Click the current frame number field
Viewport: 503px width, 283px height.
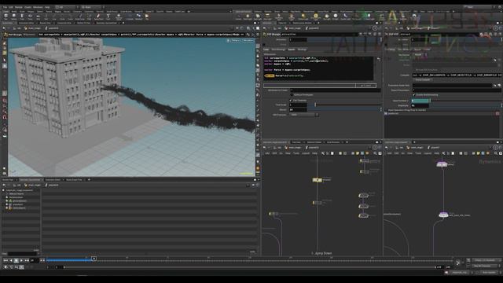pos(34,260)
